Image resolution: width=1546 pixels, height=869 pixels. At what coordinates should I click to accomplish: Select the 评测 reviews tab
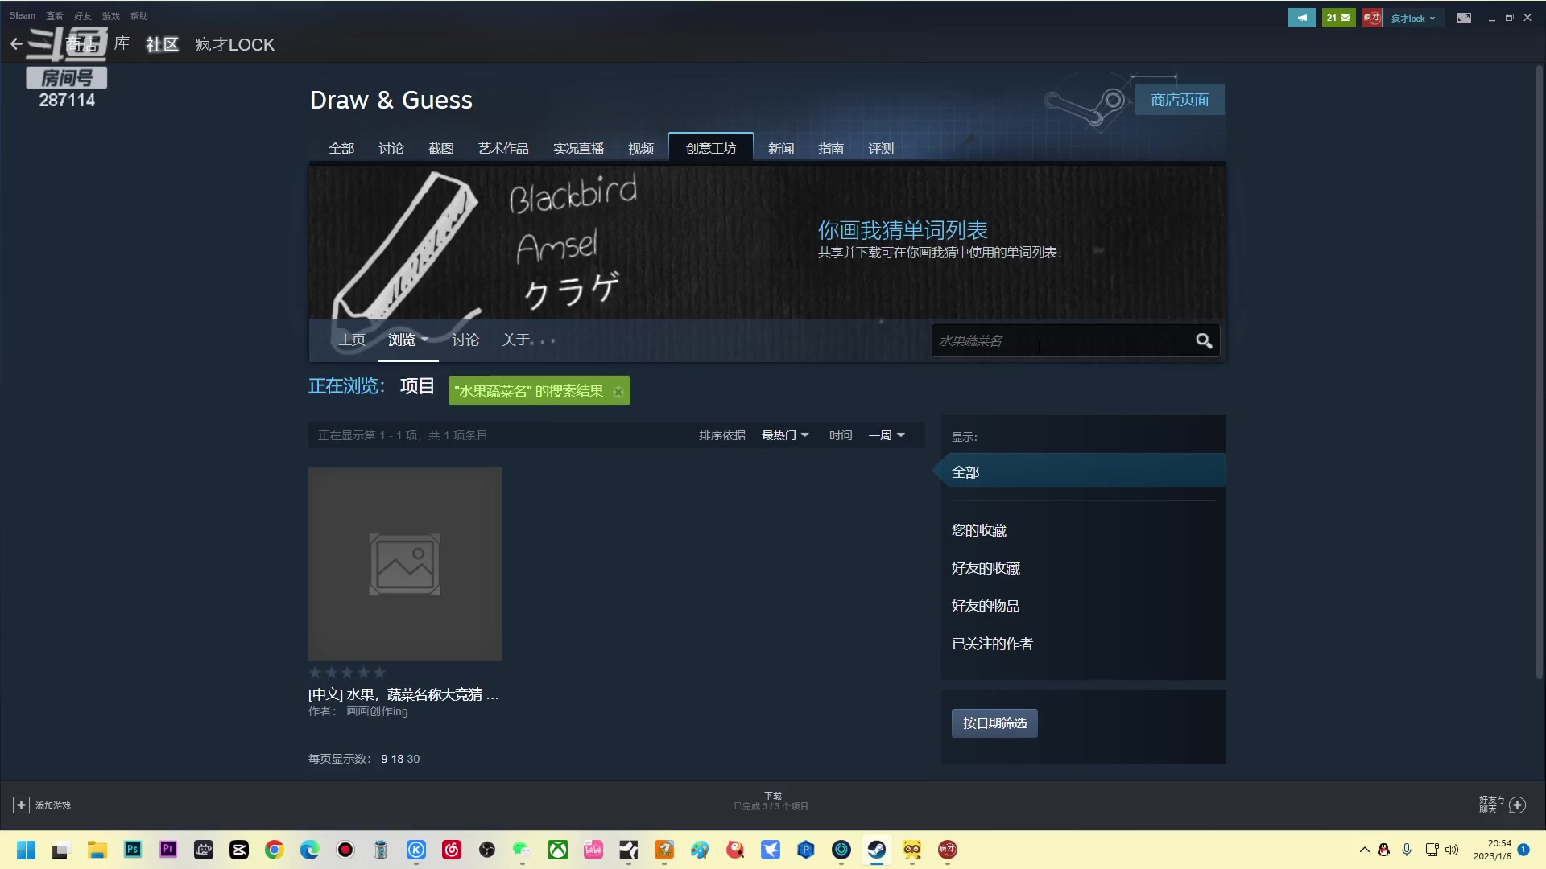[881, 149]
